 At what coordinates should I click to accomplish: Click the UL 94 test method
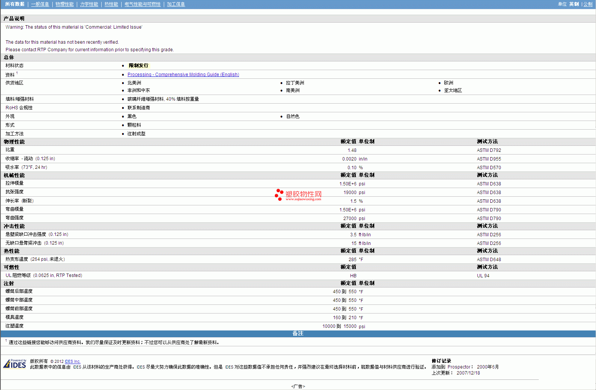click(x=483, y=276)
